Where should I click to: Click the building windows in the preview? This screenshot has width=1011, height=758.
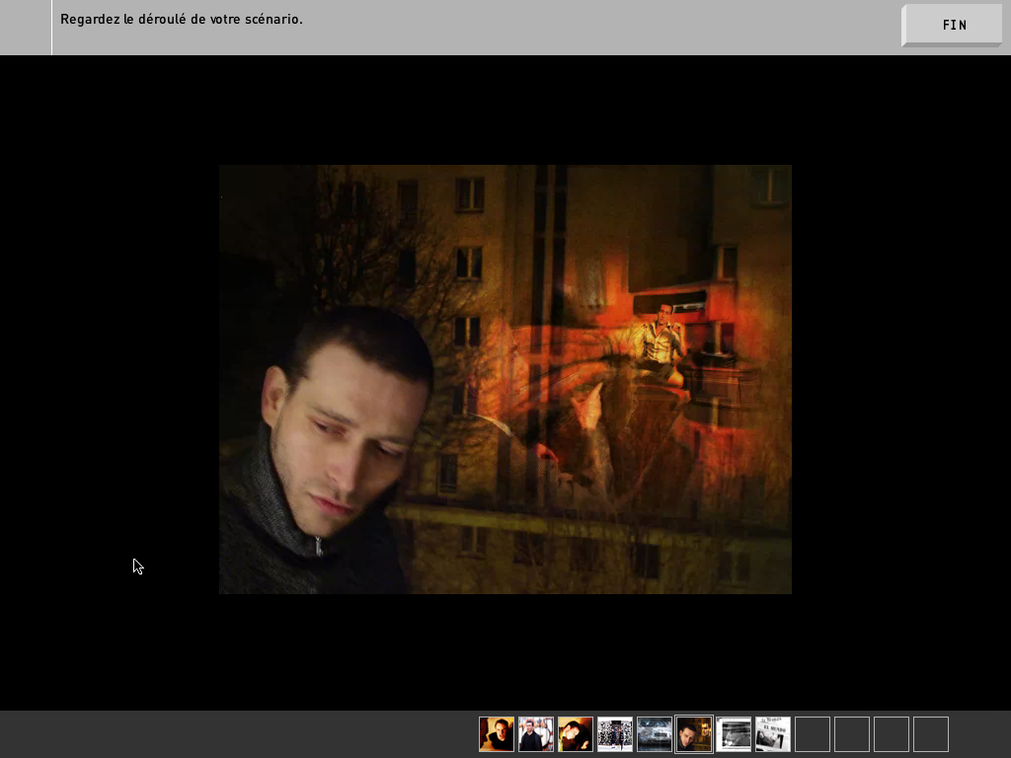(x=469, y=195)
